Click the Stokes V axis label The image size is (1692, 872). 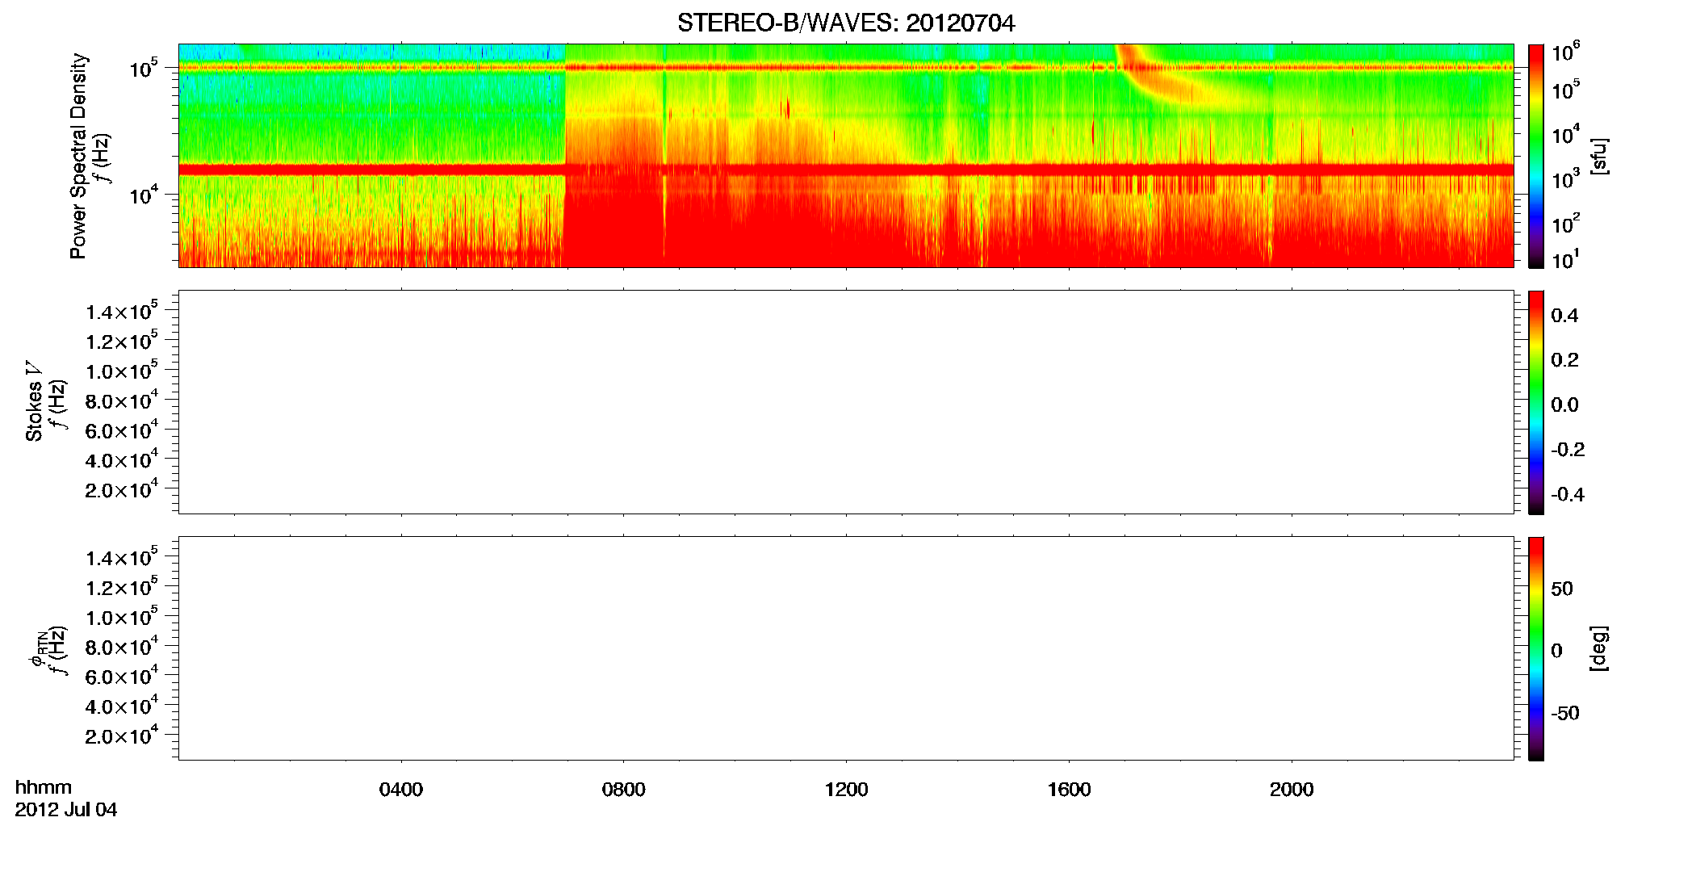tap(34, 401)
